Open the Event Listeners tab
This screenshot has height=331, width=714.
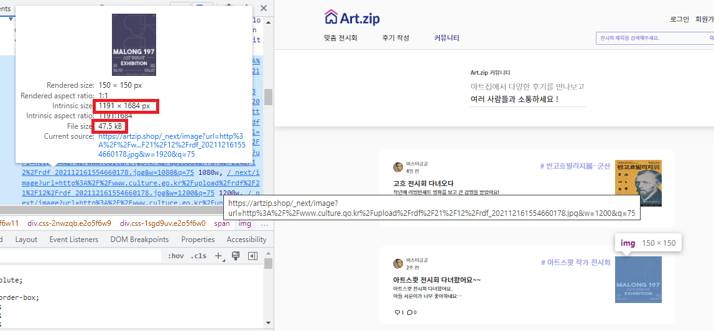(x=74, y=240)
